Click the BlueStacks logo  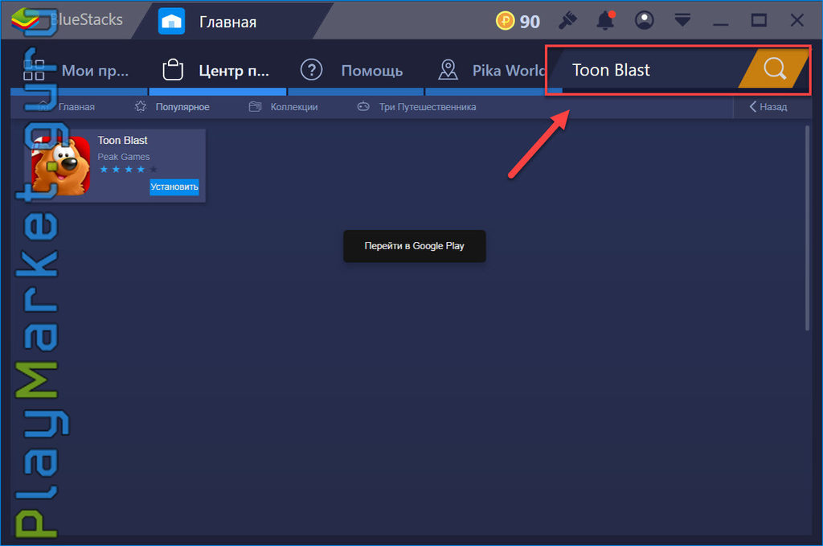tap(25, 20)
